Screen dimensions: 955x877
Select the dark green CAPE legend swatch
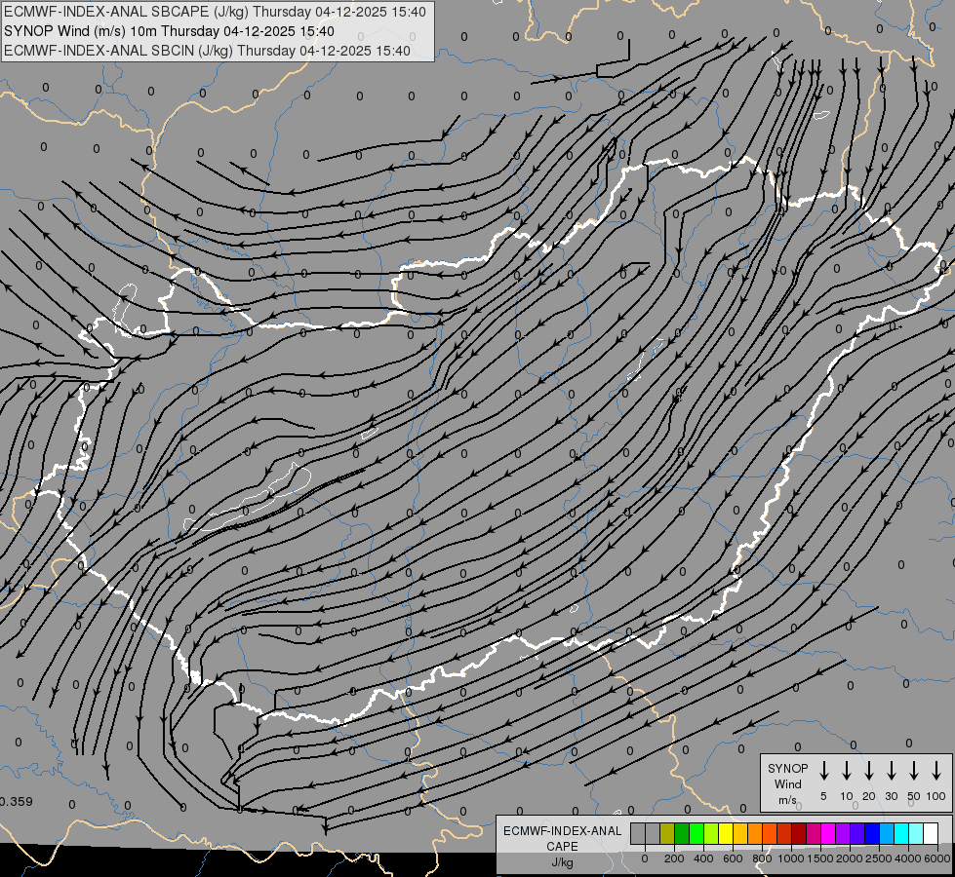coord(682,833)
